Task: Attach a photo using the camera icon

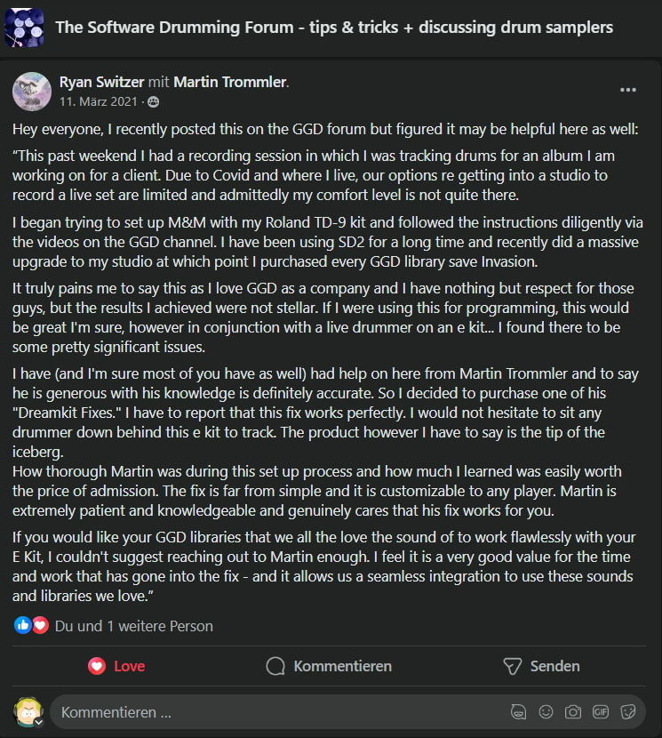Action: [572, 712]
